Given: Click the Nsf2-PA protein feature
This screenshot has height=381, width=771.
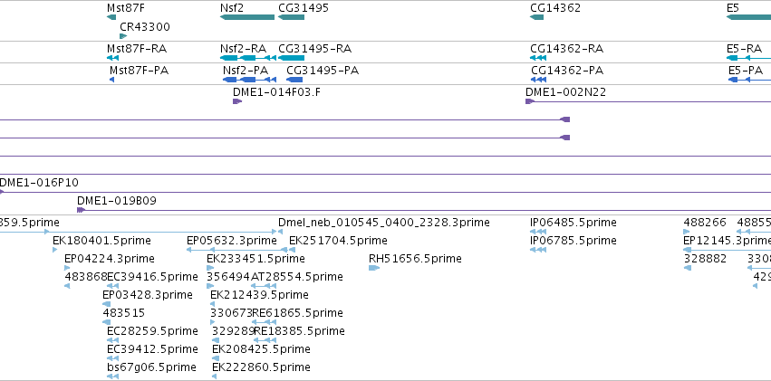Looking at the screenshot, I should click(249, 80).
